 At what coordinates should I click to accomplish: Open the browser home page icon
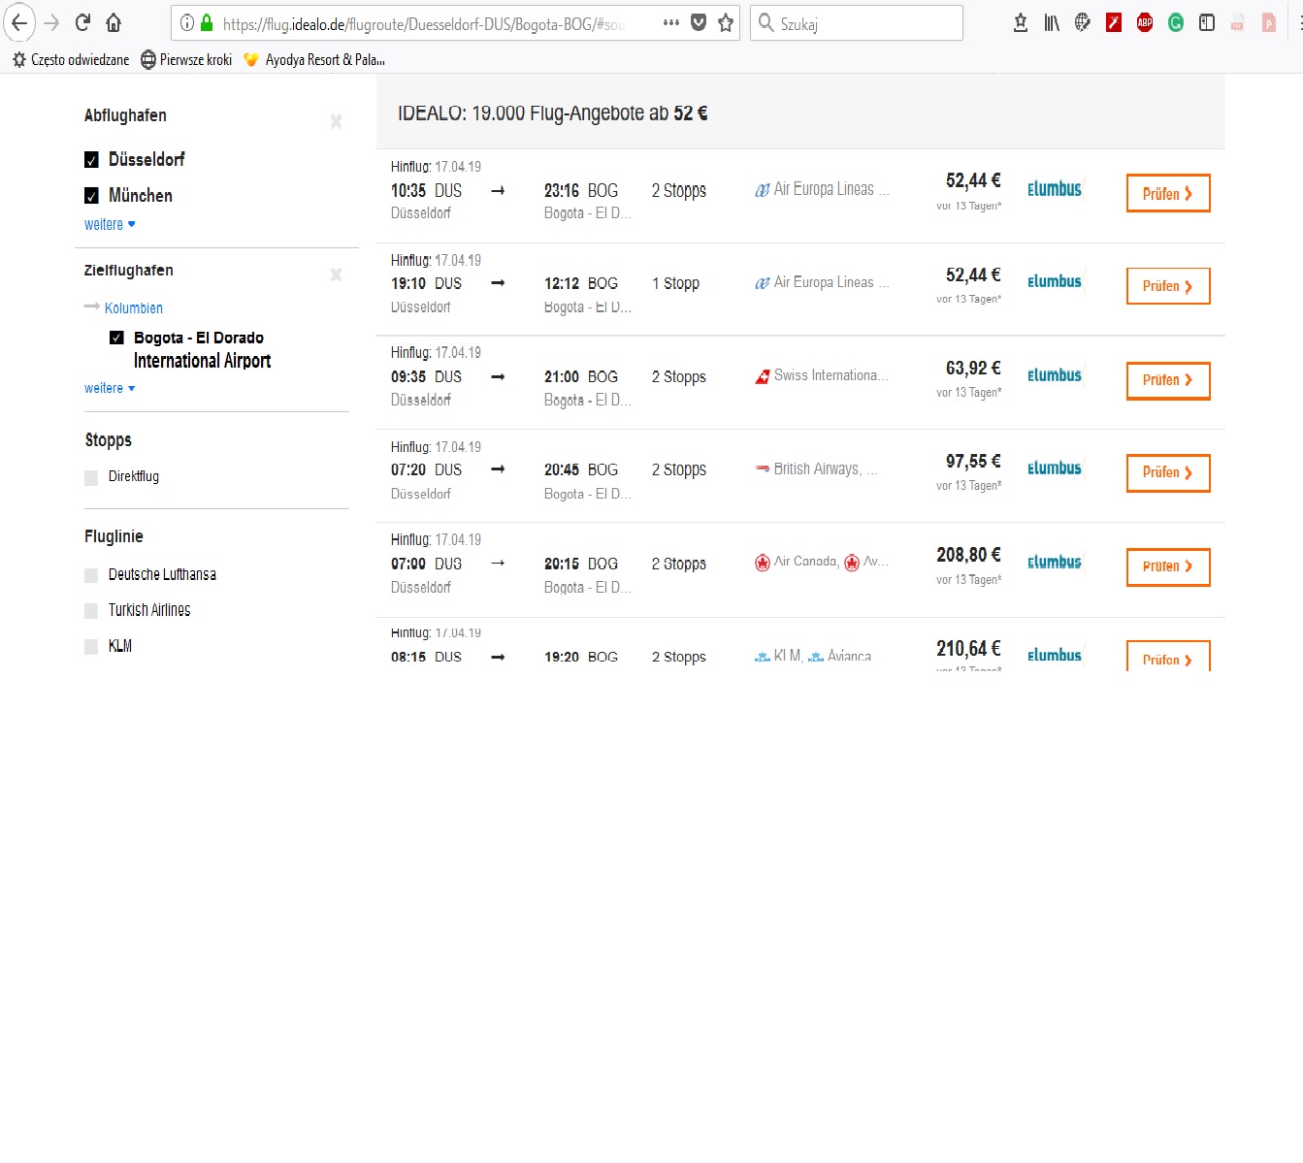tap(114, 23)
